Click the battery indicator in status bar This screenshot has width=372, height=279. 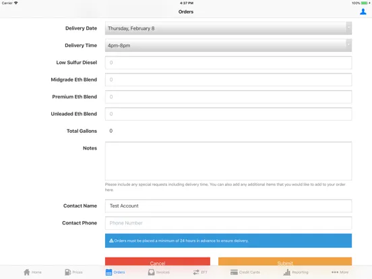pyautogui.click(x=364, y=3)
